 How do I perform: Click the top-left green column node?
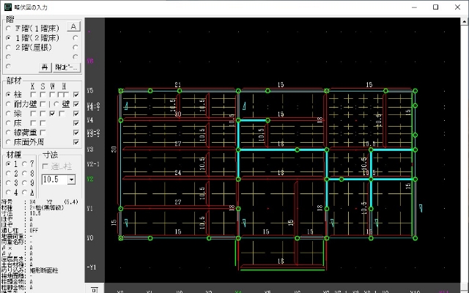[121, 91]
